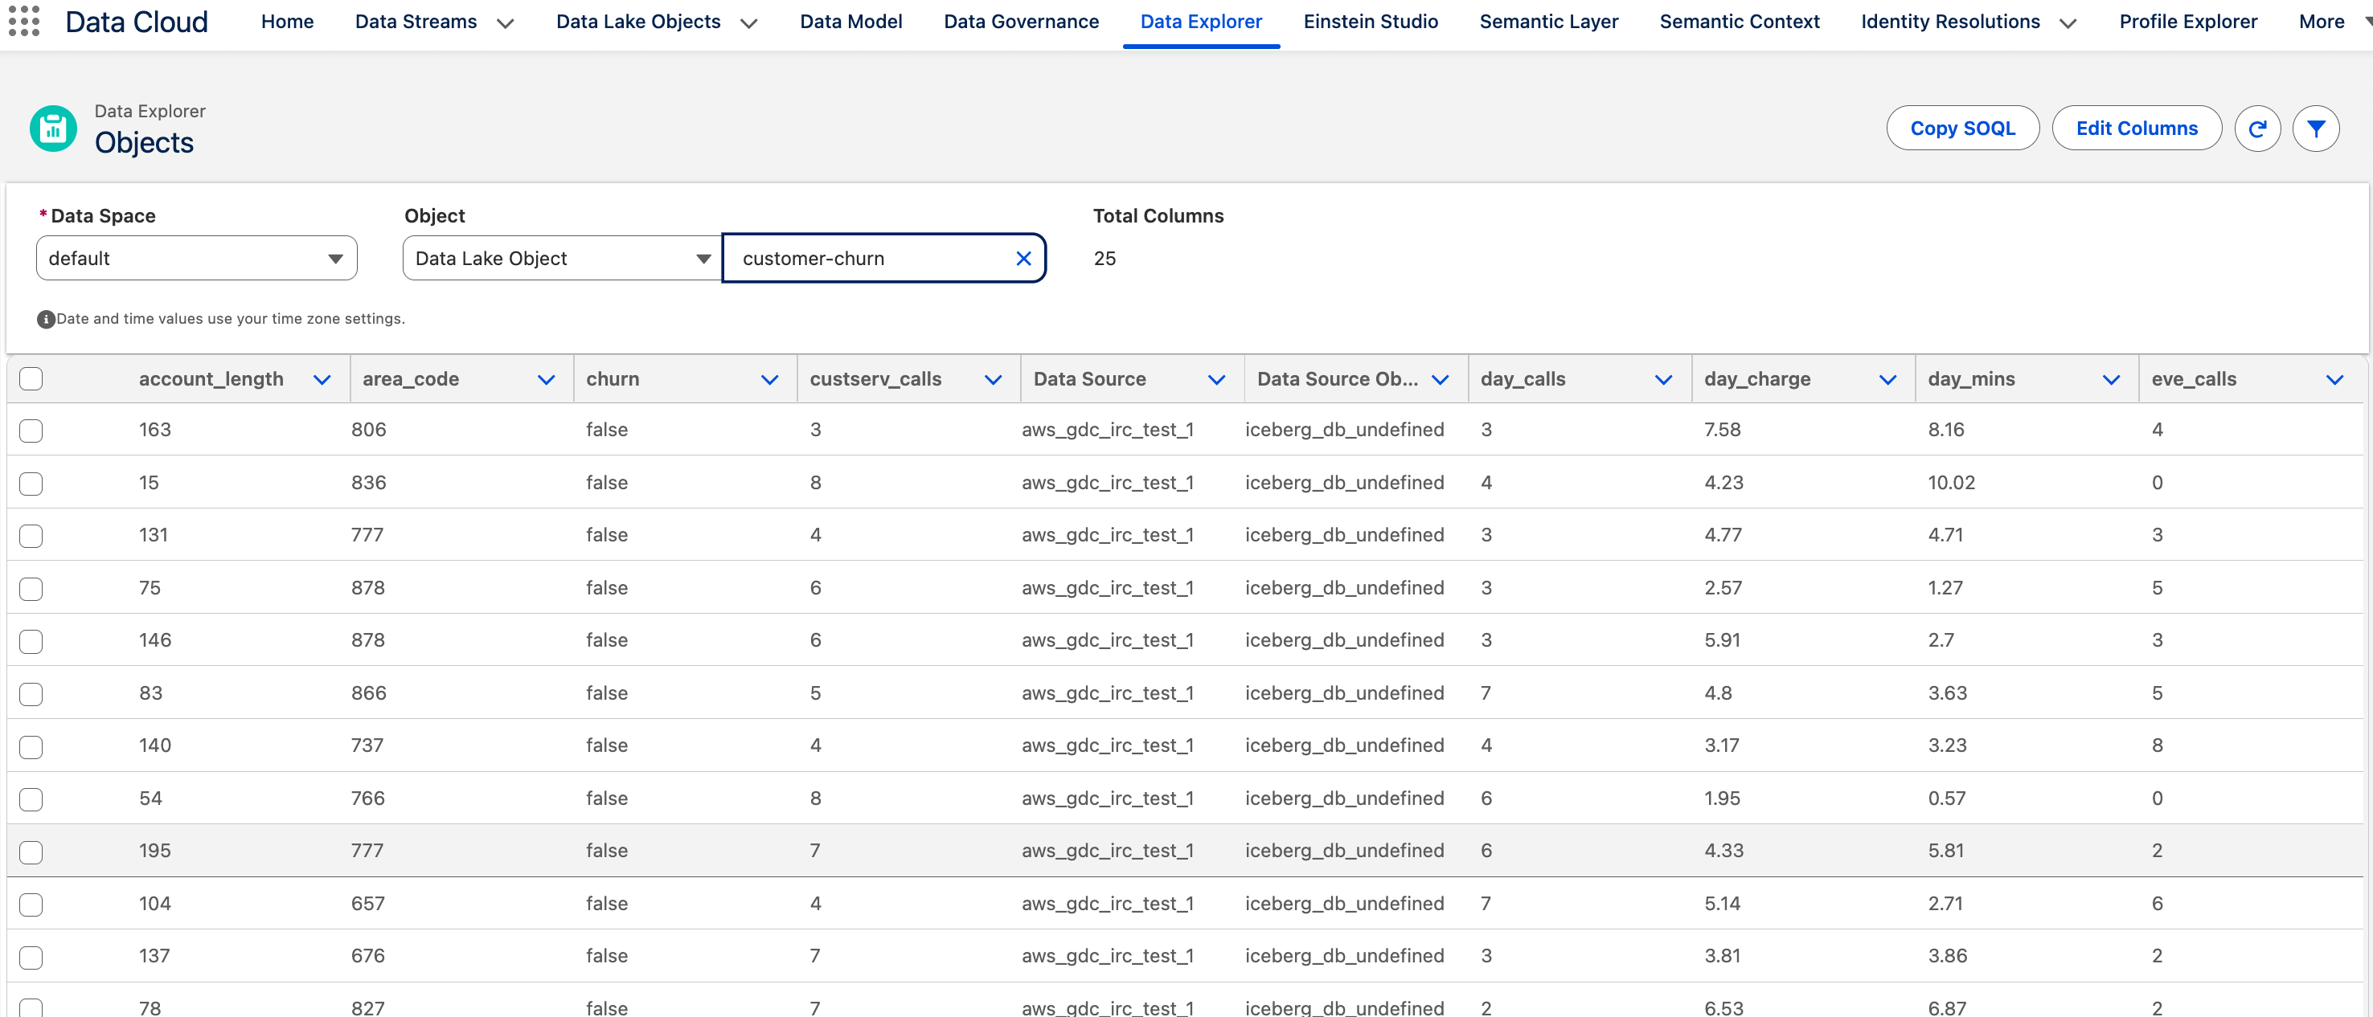The height and width of the screenshot is (1017, 2373).
Task: Click day_charge value 7.58
Action: (x=1722, y=430)
